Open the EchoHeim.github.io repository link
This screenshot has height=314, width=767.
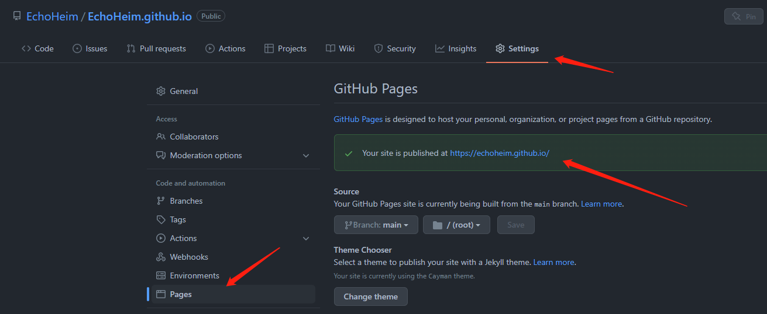(140, 16)
